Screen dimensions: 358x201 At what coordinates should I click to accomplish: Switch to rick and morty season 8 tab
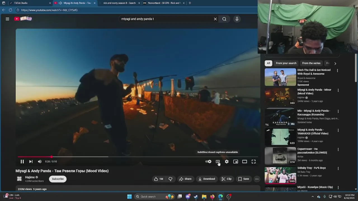(119, 3)
